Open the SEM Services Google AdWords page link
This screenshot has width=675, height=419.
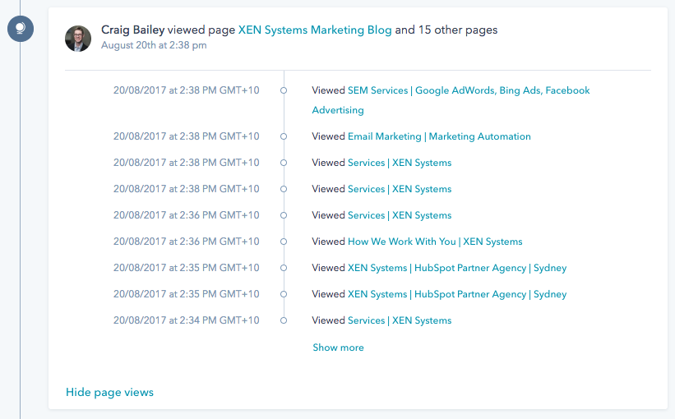(451, 100)
